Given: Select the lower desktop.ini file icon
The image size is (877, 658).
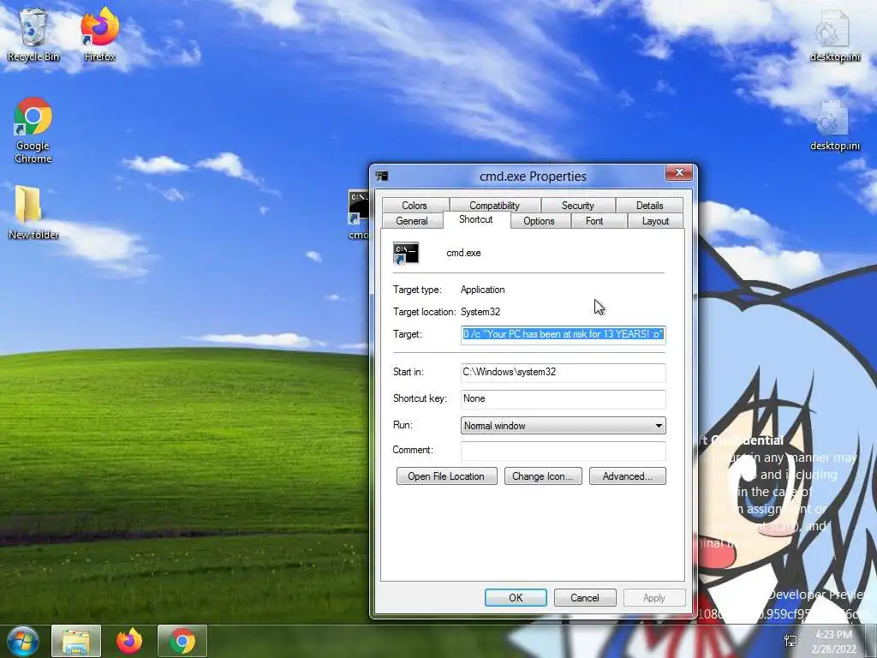Looking at the screenshot, I should point(834,125).
